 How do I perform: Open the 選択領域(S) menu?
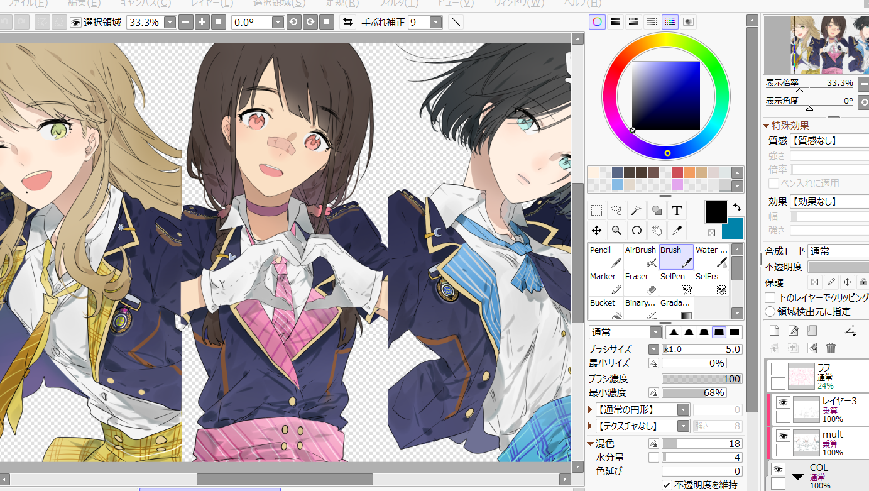[x=279, y=3]
